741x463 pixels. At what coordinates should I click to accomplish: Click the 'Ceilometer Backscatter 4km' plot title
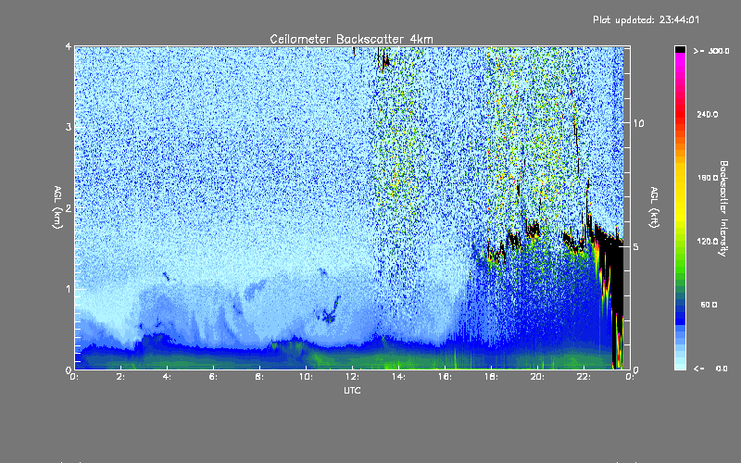(351, 39)
